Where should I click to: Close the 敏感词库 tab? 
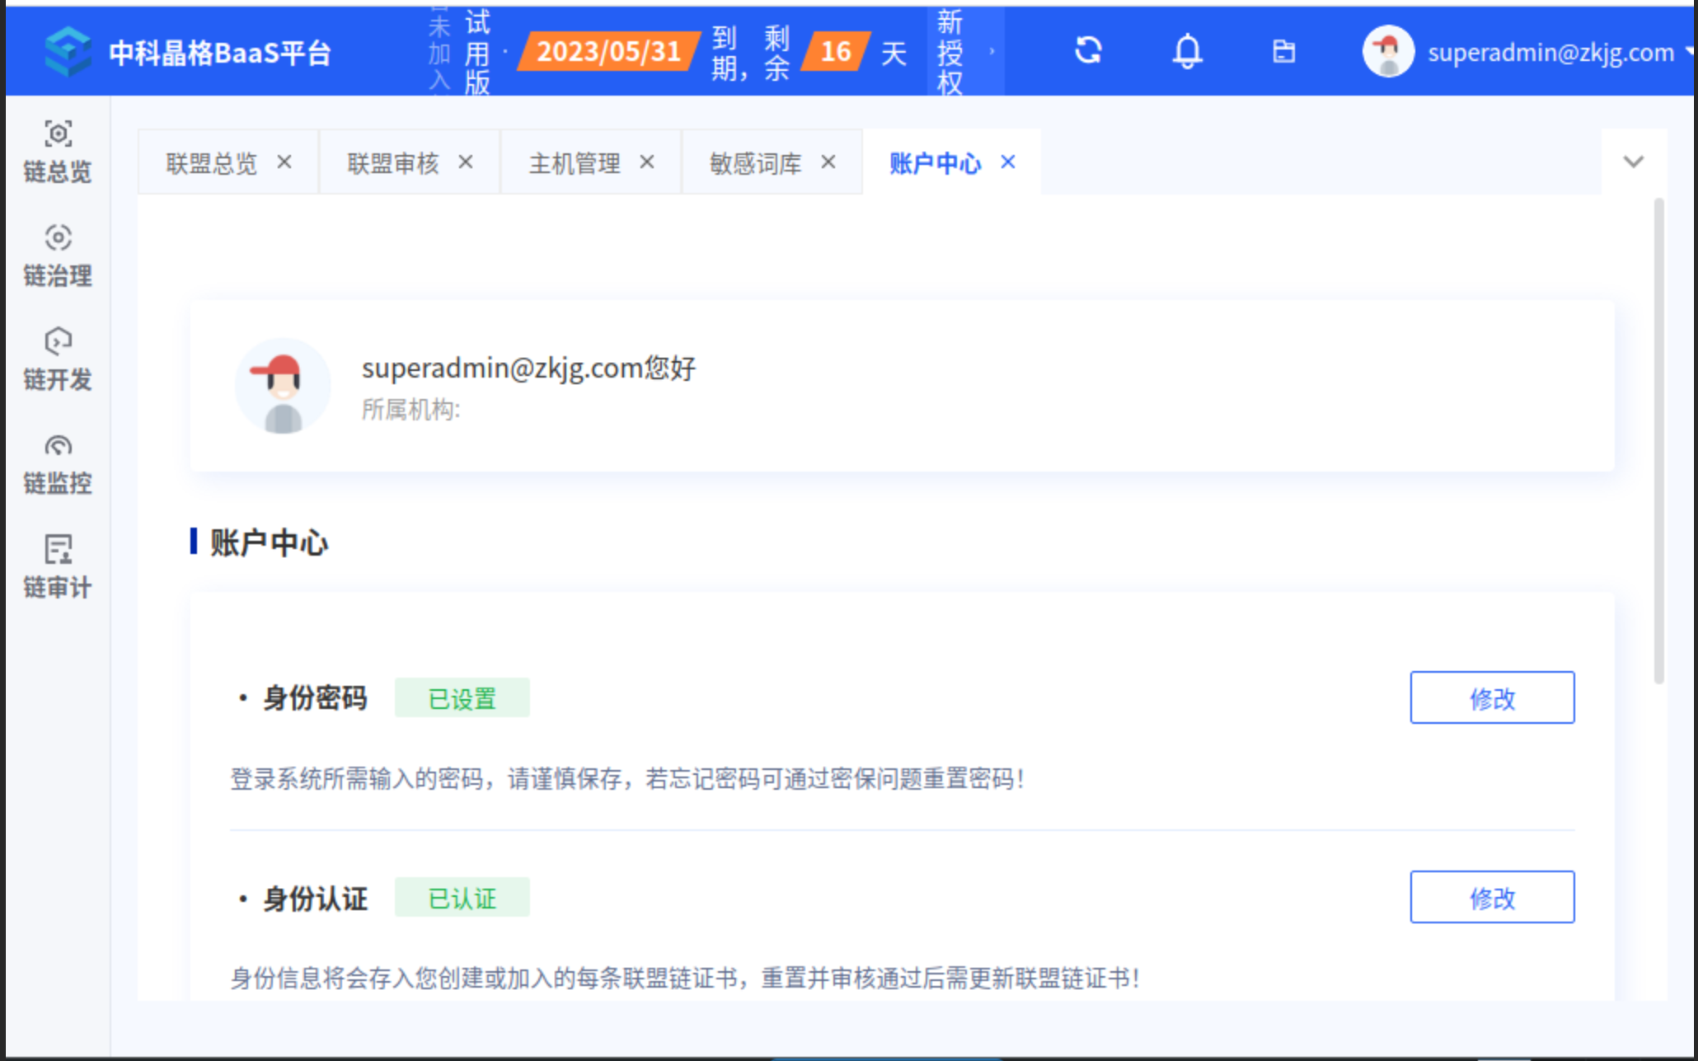coord(828,162)
